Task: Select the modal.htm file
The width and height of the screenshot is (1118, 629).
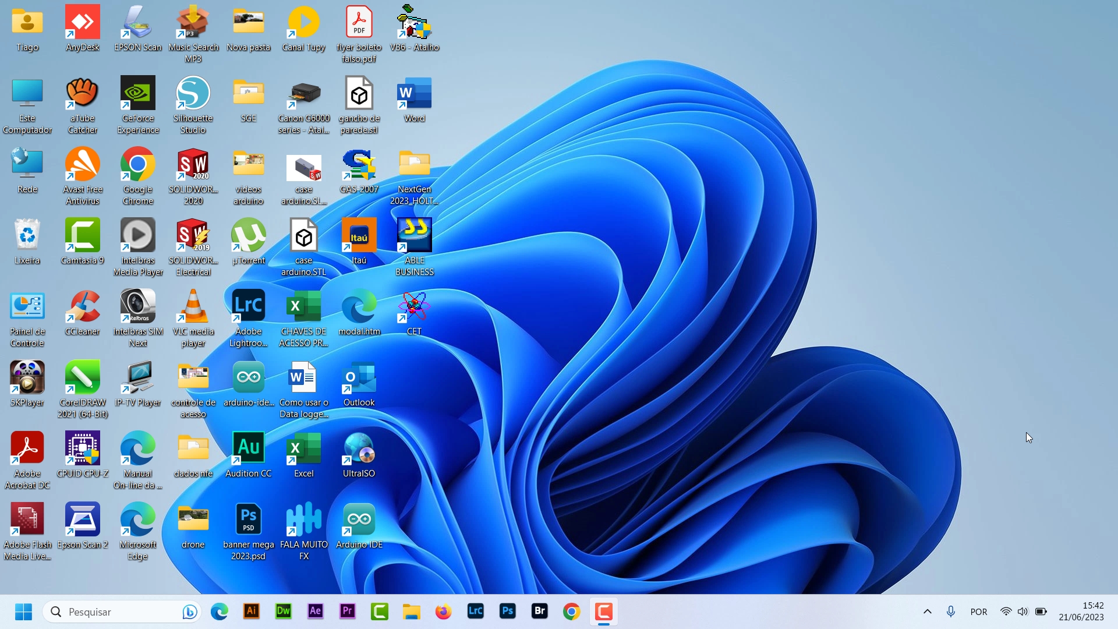Action: (359, 313)
